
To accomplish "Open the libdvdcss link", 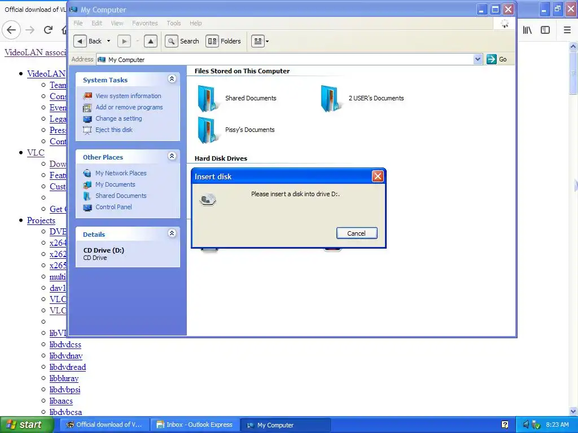I will tap(65, 344).
